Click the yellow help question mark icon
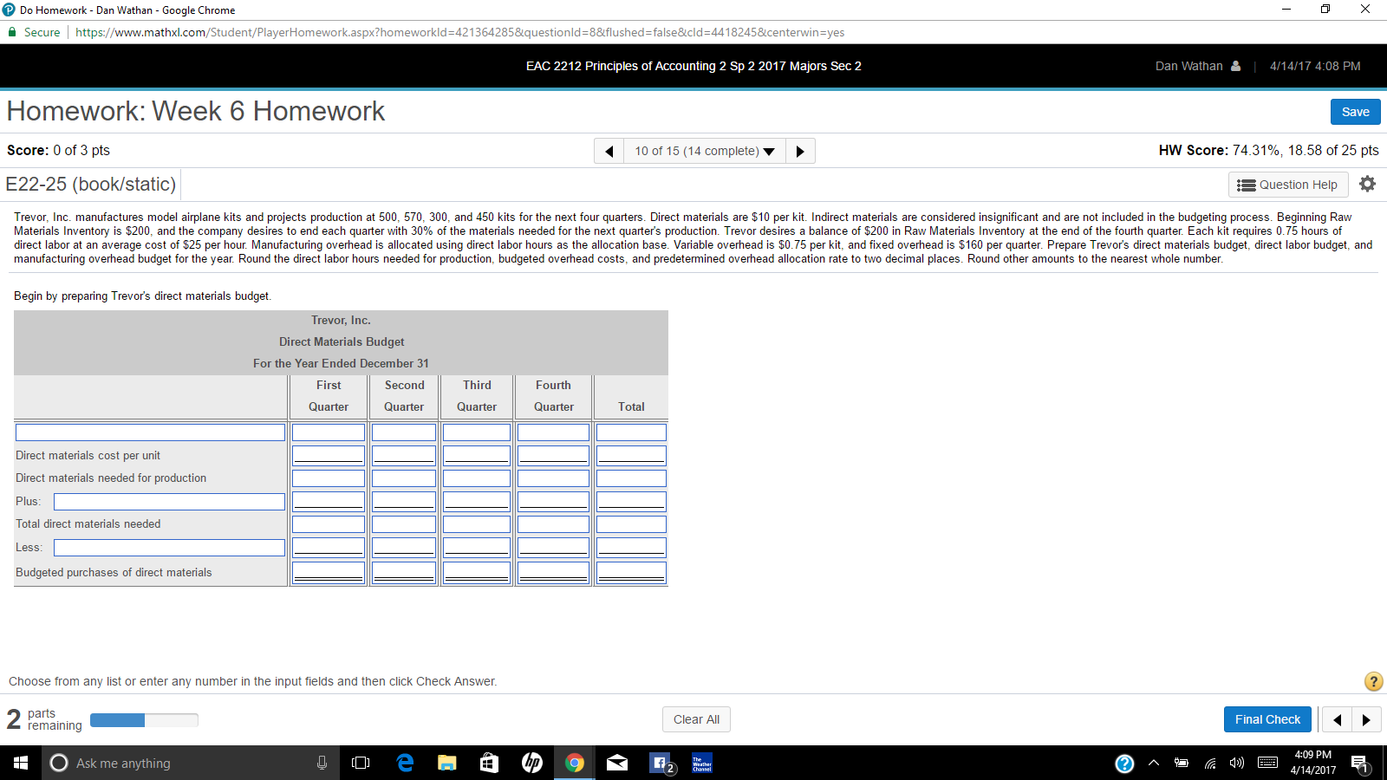Image resolution: width=1387 pixels, height=780 pixels. 1373,682
